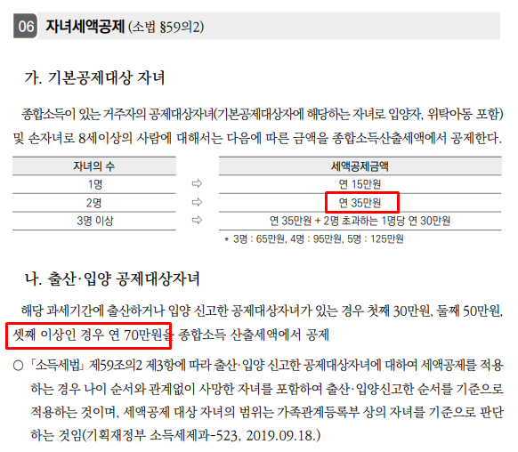Screen dimensions: 518x452
Task: Select the heading "자녀세액공제"
Action: click(x=85, y=26)
